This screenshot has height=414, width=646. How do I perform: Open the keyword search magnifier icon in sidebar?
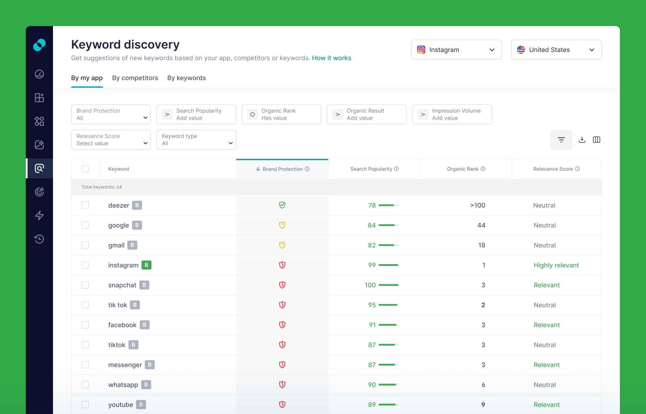click(39, 168)
